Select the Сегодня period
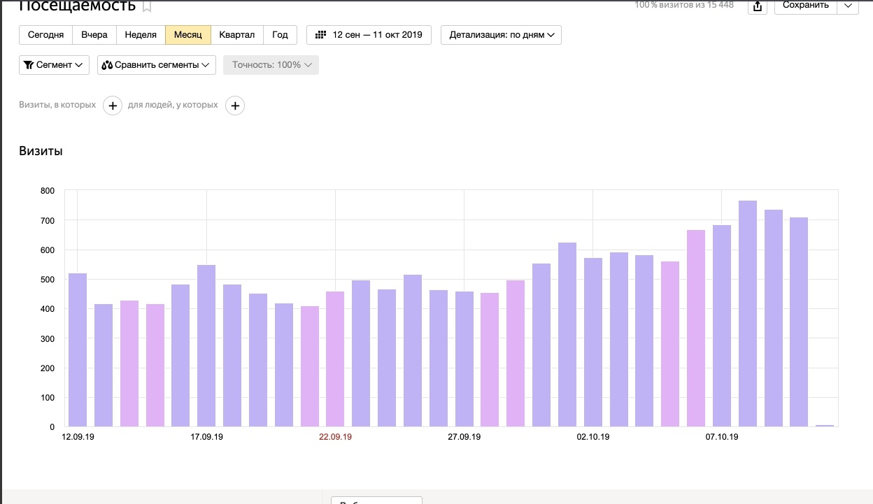This screenshot has width=873, height=504. point(45,35)
